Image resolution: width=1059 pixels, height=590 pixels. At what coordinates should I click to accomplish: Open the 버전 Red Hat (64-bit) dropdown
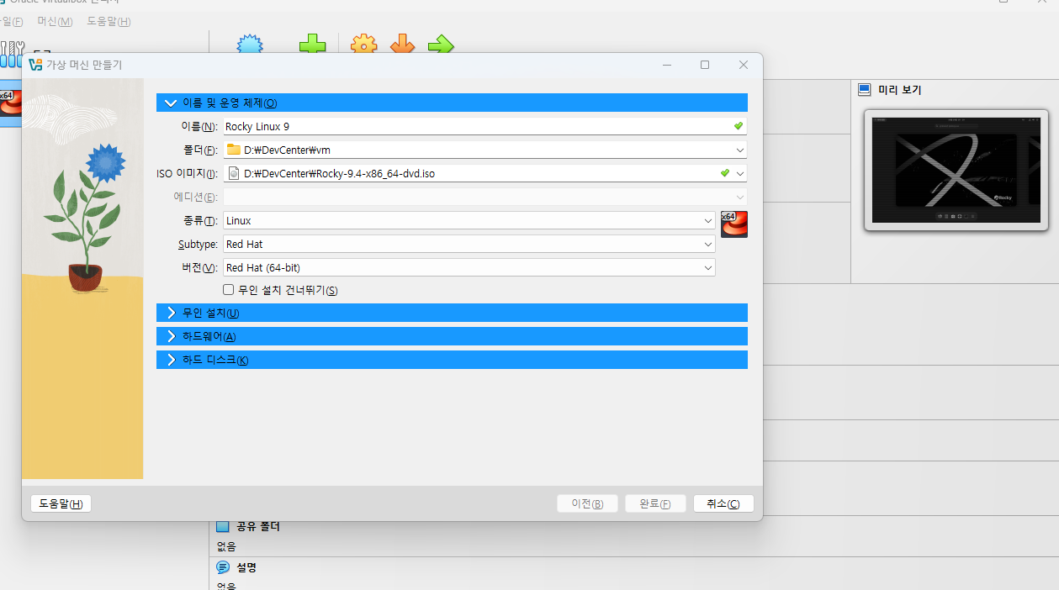(708, 267)
